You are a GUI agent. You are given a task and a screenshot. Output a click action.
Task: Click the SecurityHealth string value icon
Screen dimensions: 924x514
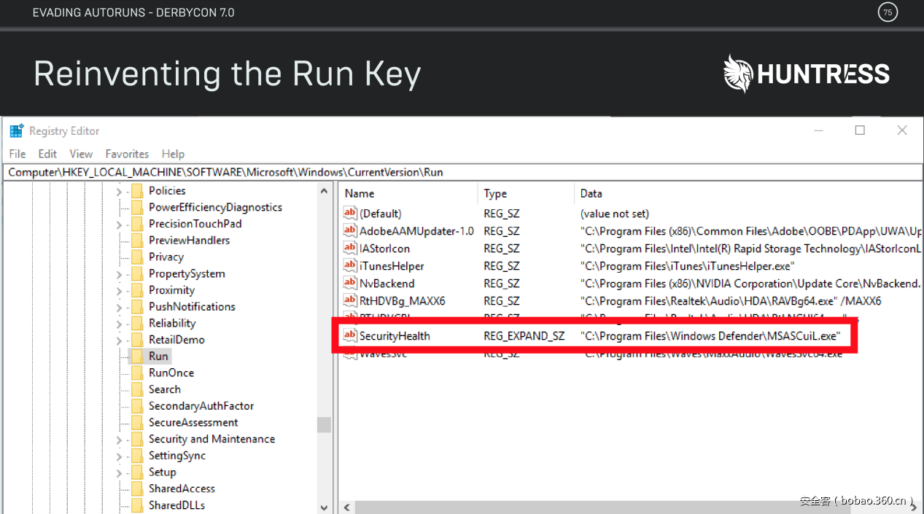(x=350, y=335)
